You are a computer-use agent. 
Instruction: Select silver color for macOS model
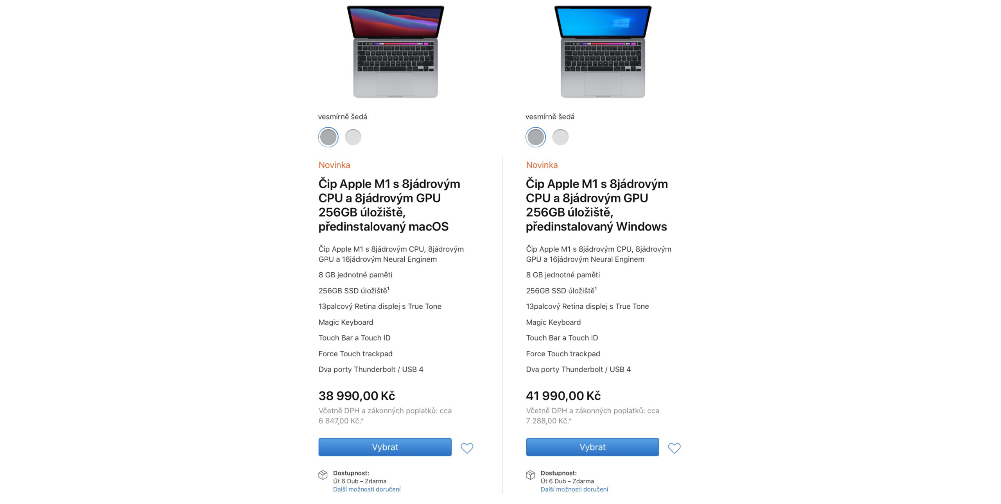click(353, 137)
